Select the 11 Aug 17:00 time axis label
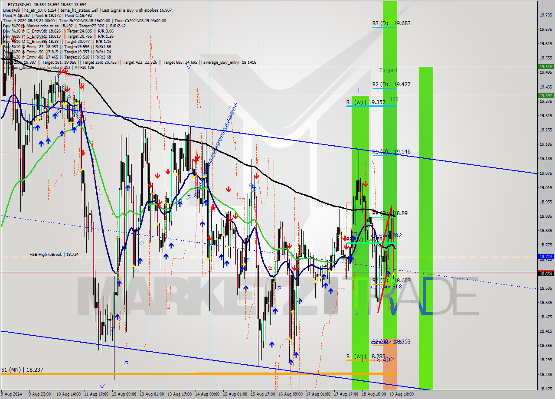 pos(97,394)
